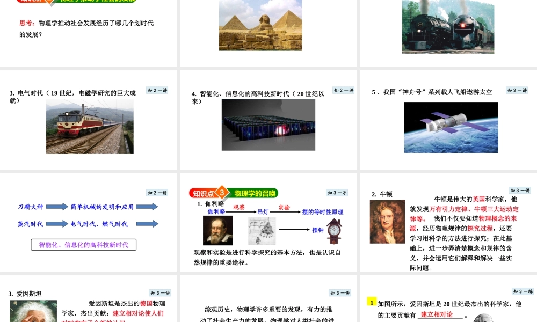Click the heading 3. 爱因斯坦
Screen dimensions: 537x322
[25, 294]
